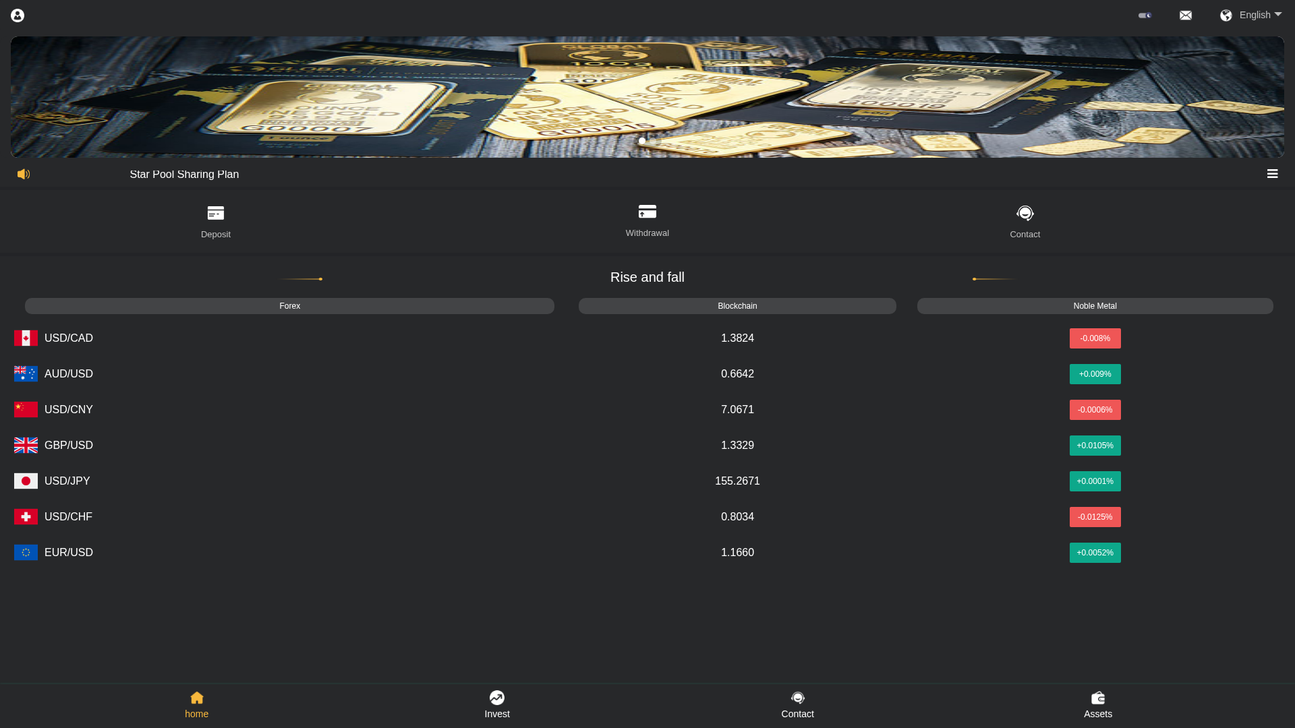Click the 0.8034 price value

coord(737,517)
